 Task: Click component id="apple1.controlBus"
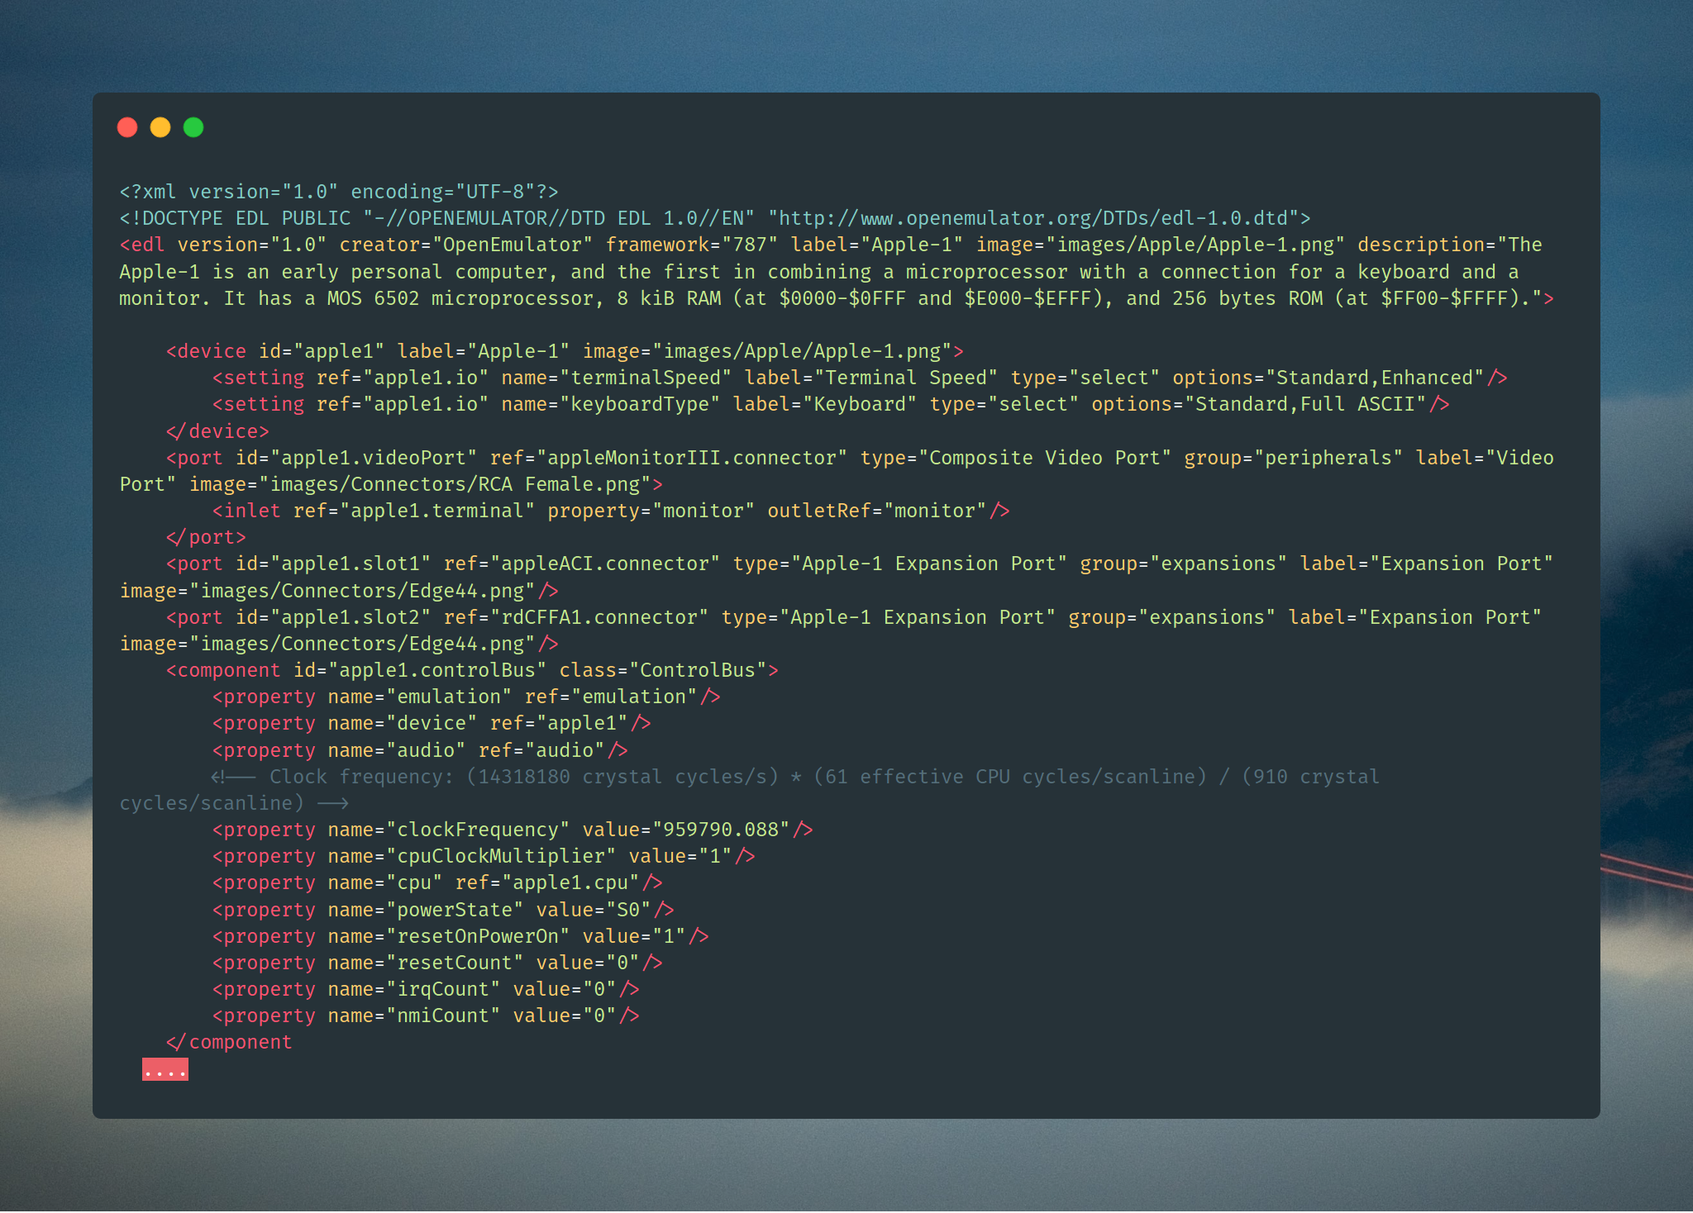pos(356,670)
